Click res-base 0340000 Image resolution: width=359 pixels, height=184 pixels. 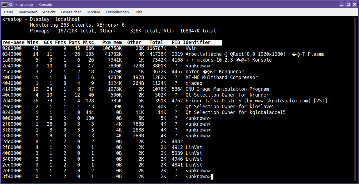pyautogui.click(x=12, y=54)
